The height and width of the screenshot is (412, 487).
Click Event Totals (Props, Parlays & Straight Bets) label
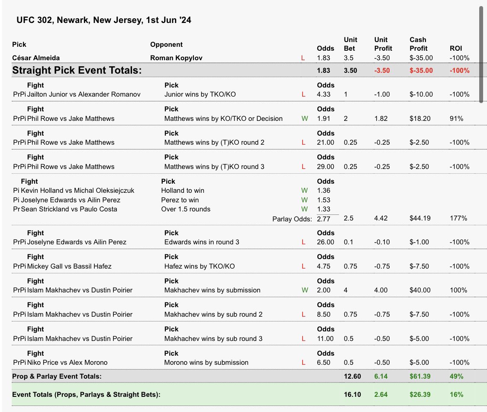click(86, 395)
